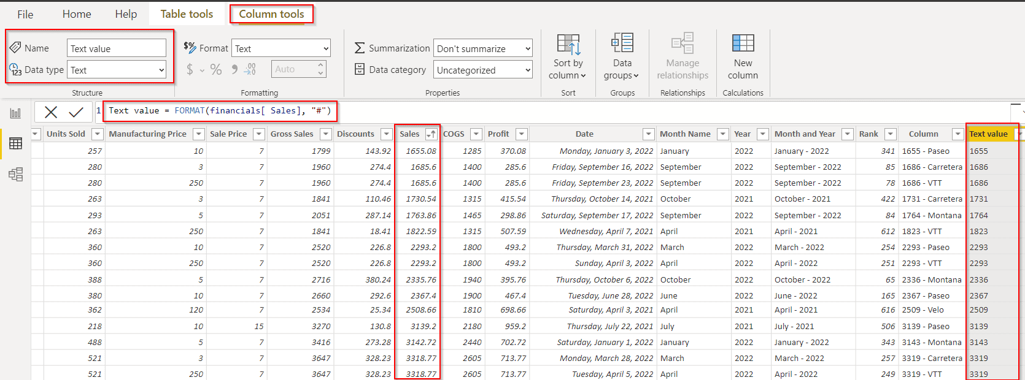Open Month Name column filter dropdown
Image resolution: width=1025 pixels, height=380 pixels.
723,134
